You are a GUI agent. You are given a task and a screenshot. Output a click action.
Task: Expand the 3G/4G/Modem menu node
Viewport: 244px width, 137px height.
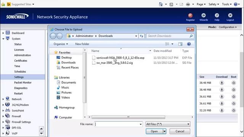pyautogui.click(x=3, y=105)
